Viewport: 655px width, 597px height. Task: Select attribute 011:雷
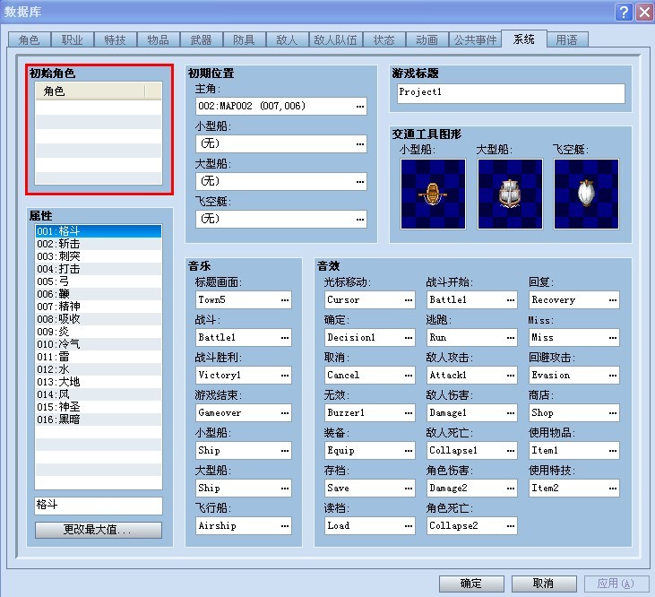pos(99,357)
